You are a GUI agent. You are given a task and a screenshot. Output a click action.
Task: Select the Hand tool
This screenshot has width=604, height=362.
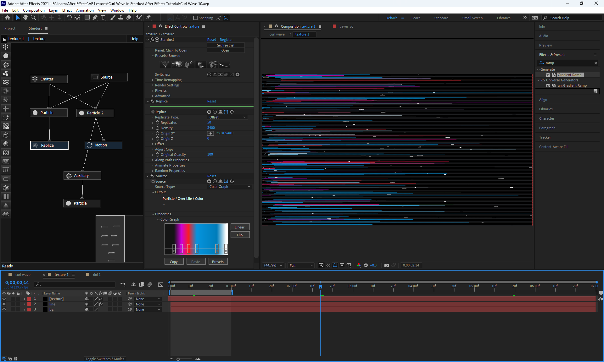[x=25, y=18]
